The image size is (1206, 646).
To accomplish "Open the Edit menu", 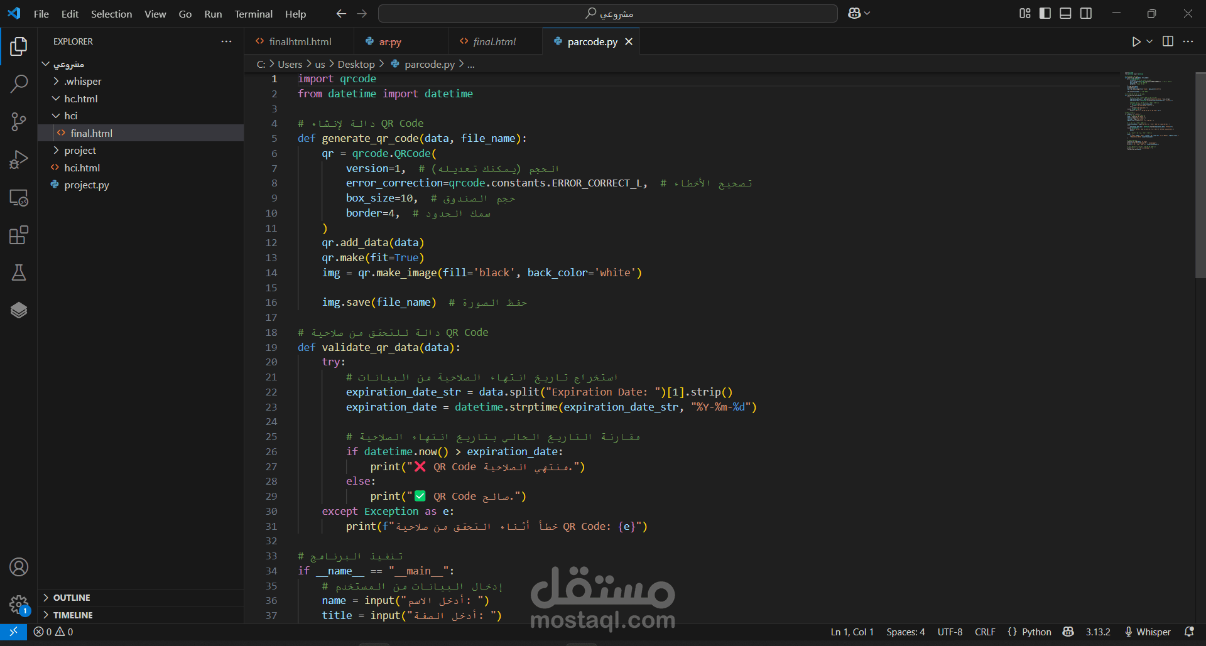I will tap(70, 14).
